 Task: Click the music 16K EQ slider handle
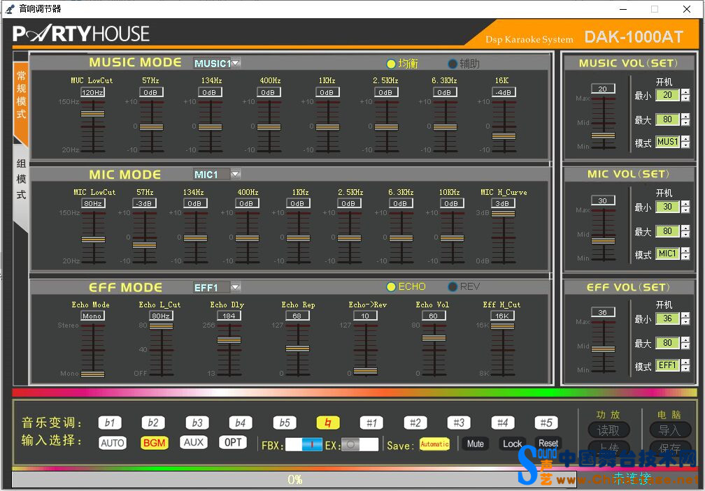tap(504, 136)
